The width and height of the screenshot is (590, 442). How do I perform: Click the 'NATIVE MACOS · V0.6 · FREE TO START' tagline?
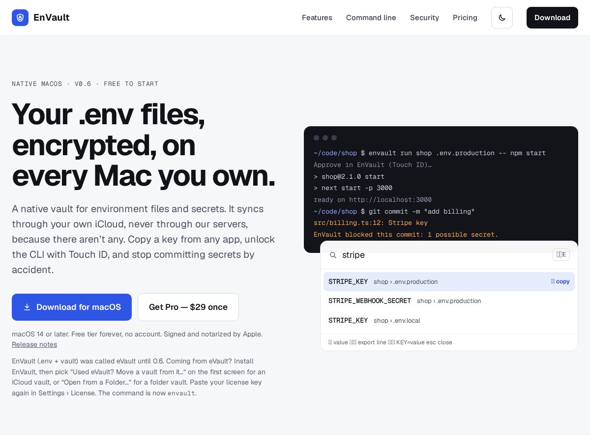click(x=85, y=84)
